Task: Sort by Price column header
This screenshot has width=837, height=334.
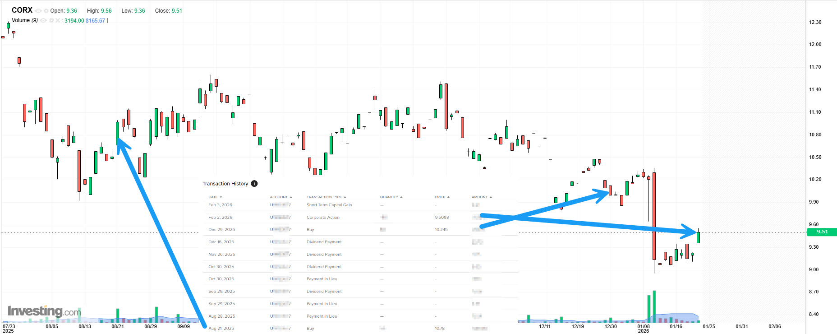Action: pos(441,197)
